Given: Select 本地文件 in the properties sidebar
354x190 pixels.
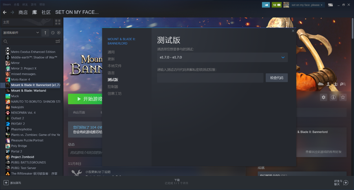Looking at the screenshot, I should pos(114,66).
